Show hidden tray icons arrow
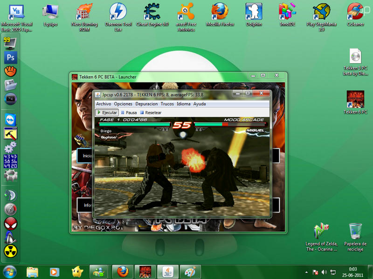This screenshot has height=279, width=373. coord(306,272)
